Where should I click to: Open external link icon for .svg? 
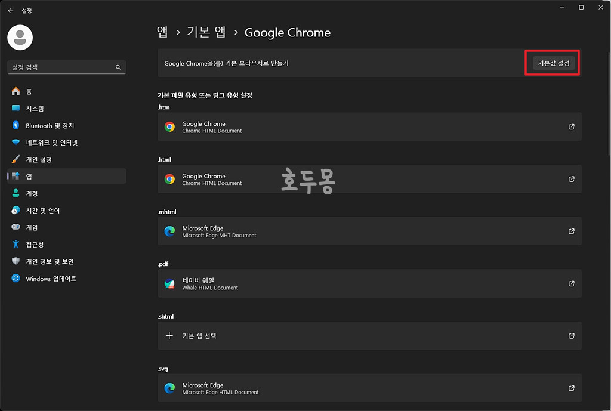click(571, 388)
